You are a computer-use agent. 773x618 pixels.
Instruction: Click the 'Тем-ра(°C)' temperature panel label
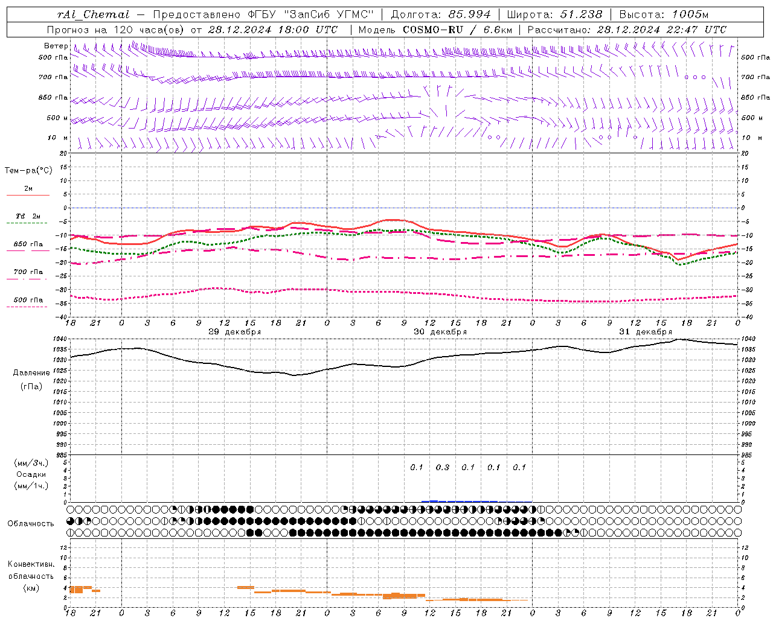point(28,171)
